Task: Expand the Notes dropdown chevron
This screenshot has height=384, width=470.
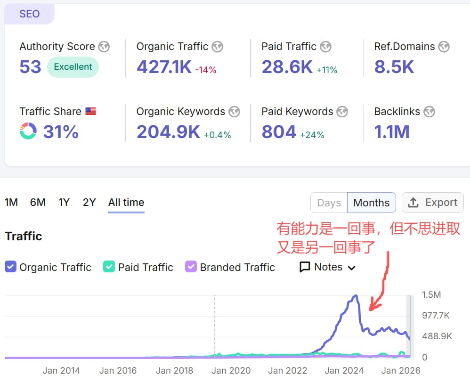Action: pos(352,268)
